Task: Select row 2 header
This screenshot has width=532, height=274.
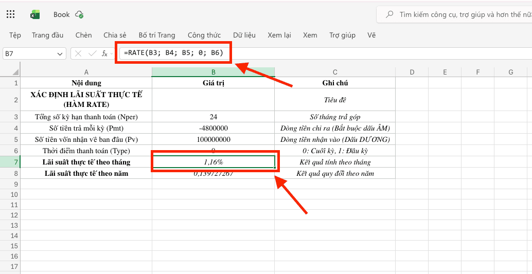Action: pyautogui.click(x=10, y=100)
